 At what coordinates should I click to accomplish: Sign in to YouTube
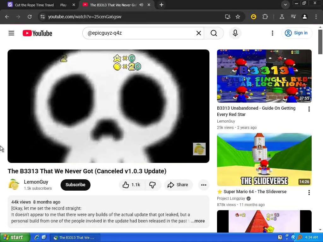click(x=297, y=33)
